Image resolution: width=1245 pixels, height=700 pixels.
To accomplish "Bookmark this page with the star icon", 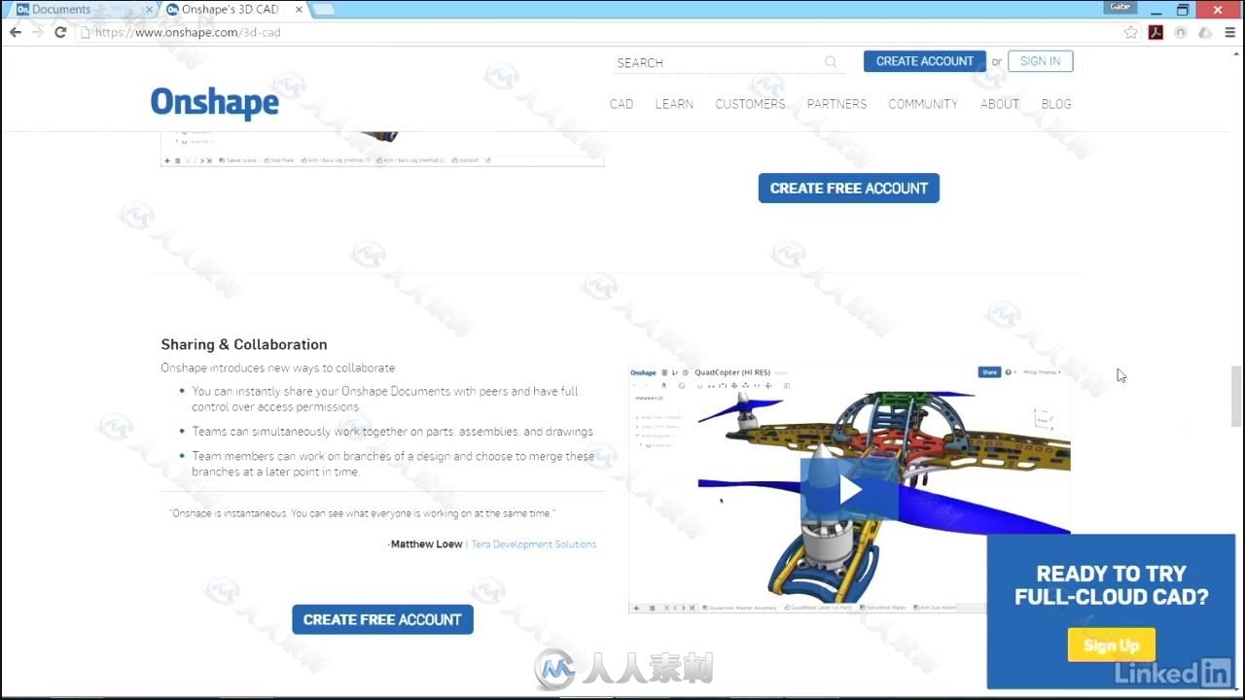I will [x=1130, y=32].
